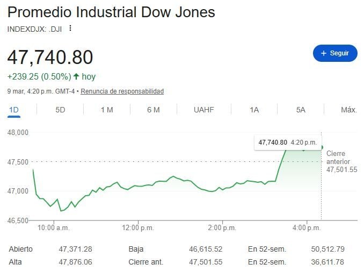
Task: Click the 52-week high value 50,512.79
Action: point(326,249)
